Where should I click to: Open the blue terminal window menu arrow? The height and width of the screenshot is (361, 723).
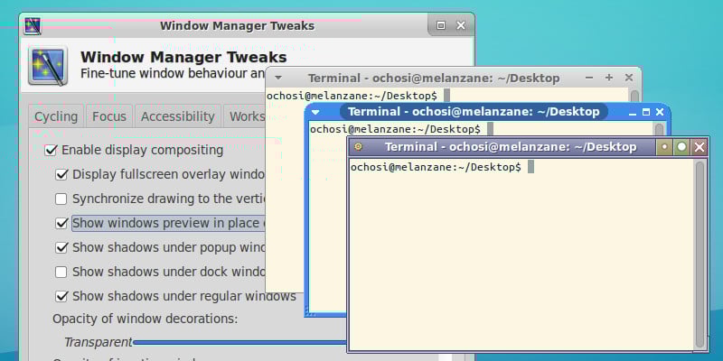click(x=315, y=112)
